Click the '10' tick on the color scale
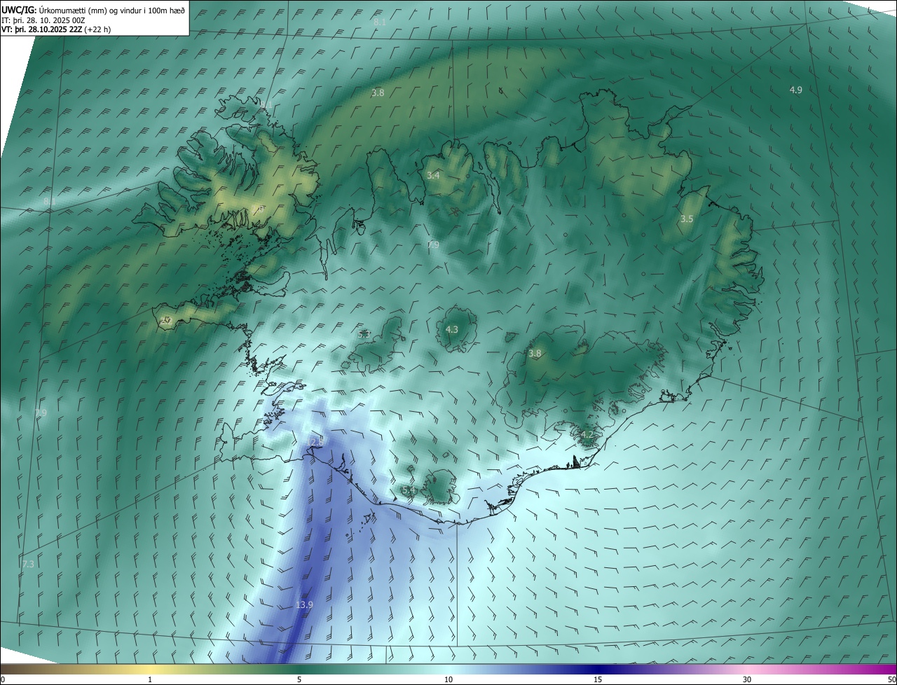This screenshot has height=685, width=897. 448,679
